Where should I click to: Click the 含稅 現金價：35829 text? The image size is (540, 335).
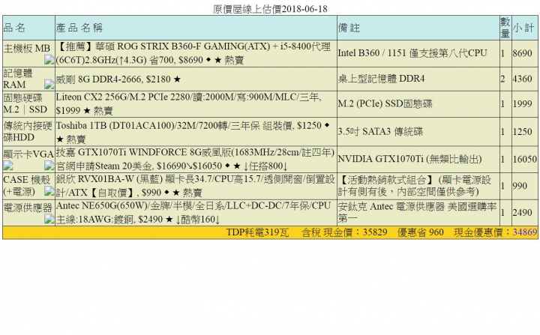(x=344, y=232)
